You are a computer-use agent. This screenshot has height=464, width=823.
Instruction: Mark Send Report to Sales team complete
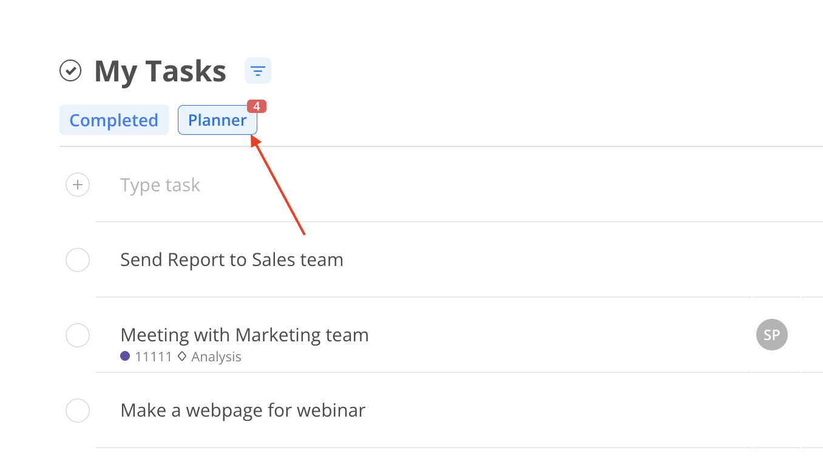tap(78, 260)
